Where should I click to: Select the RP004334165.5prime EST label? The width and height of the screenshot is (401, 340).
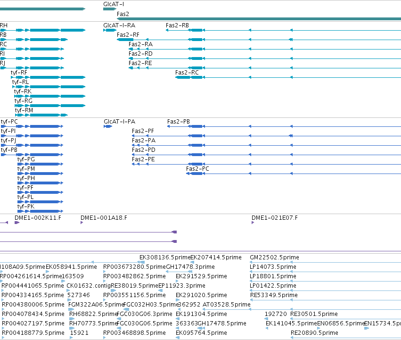click(x=33, y=295)
